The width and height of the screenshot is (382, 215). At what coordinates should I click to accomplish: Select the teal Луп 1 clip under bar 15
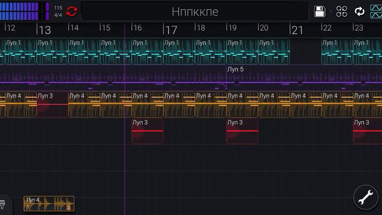point(116,51)
